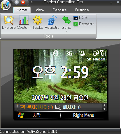Expand the Sync dropdown arrow
Screen dimensions: 121x134
click(x=66, y=31)
